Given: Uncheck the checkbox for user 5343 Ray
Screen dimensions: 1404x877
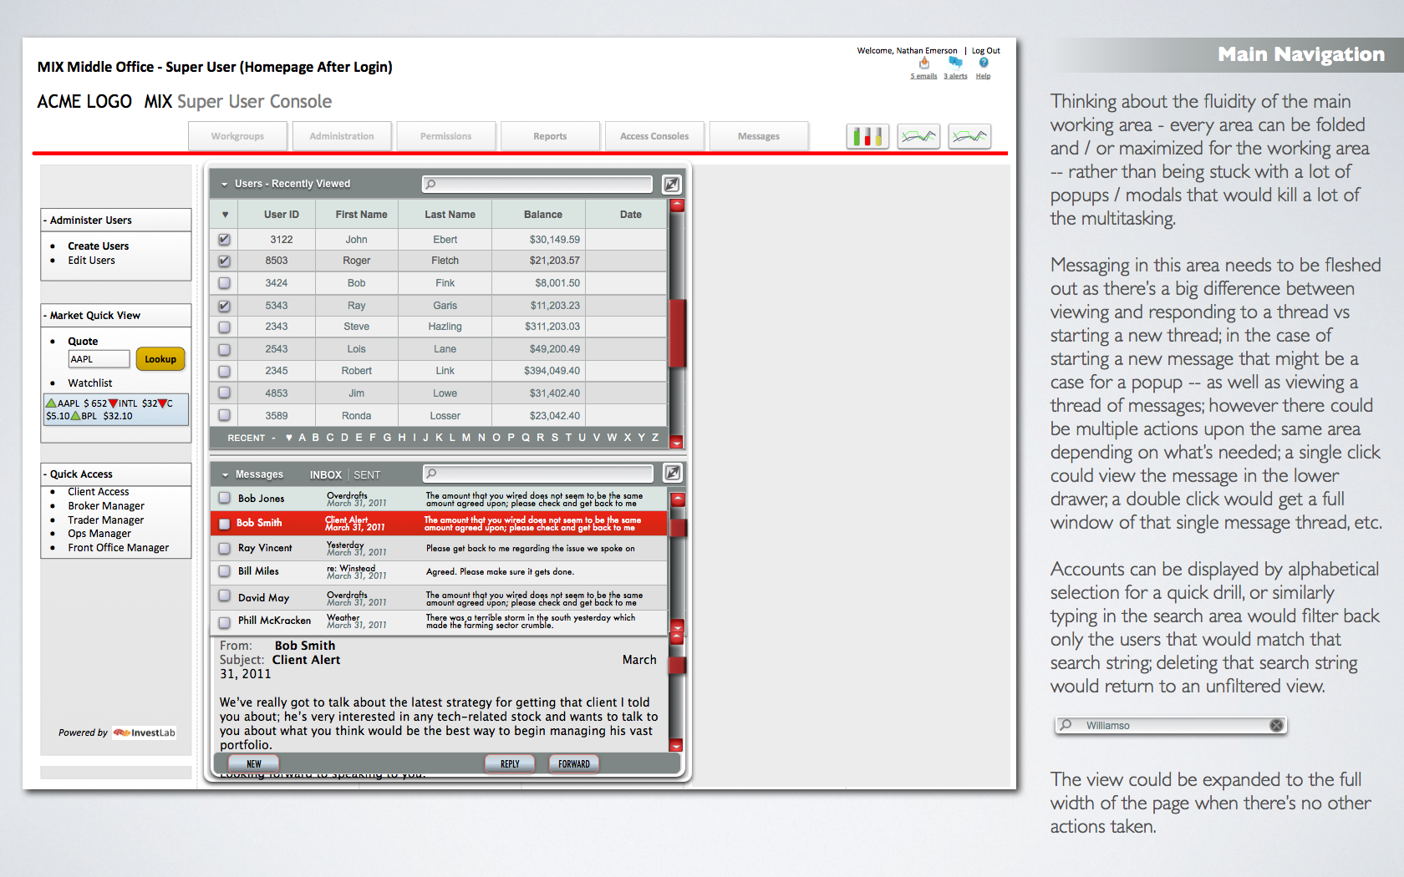Looking at the screenshot, I should 224,306.
